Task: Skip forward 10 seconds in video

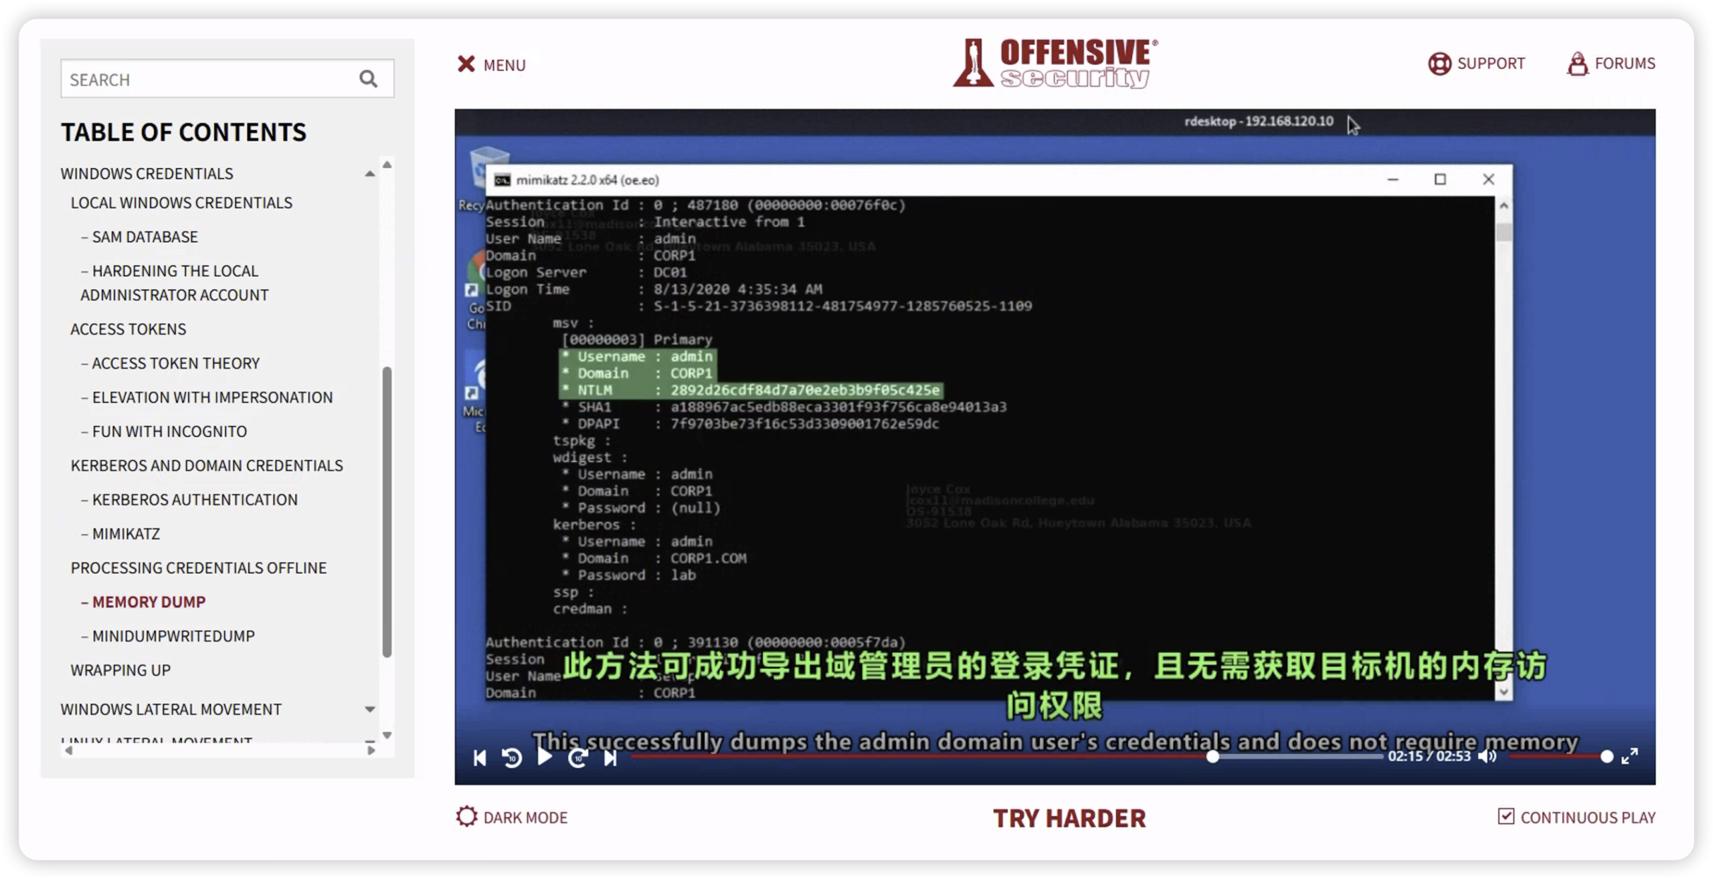Action: 577,757
